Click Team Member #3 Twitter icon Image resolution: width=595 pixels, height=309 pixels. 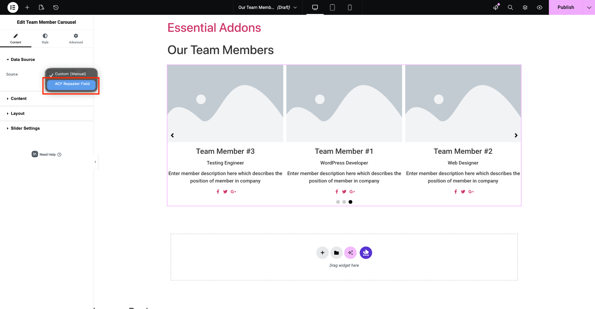225,191
